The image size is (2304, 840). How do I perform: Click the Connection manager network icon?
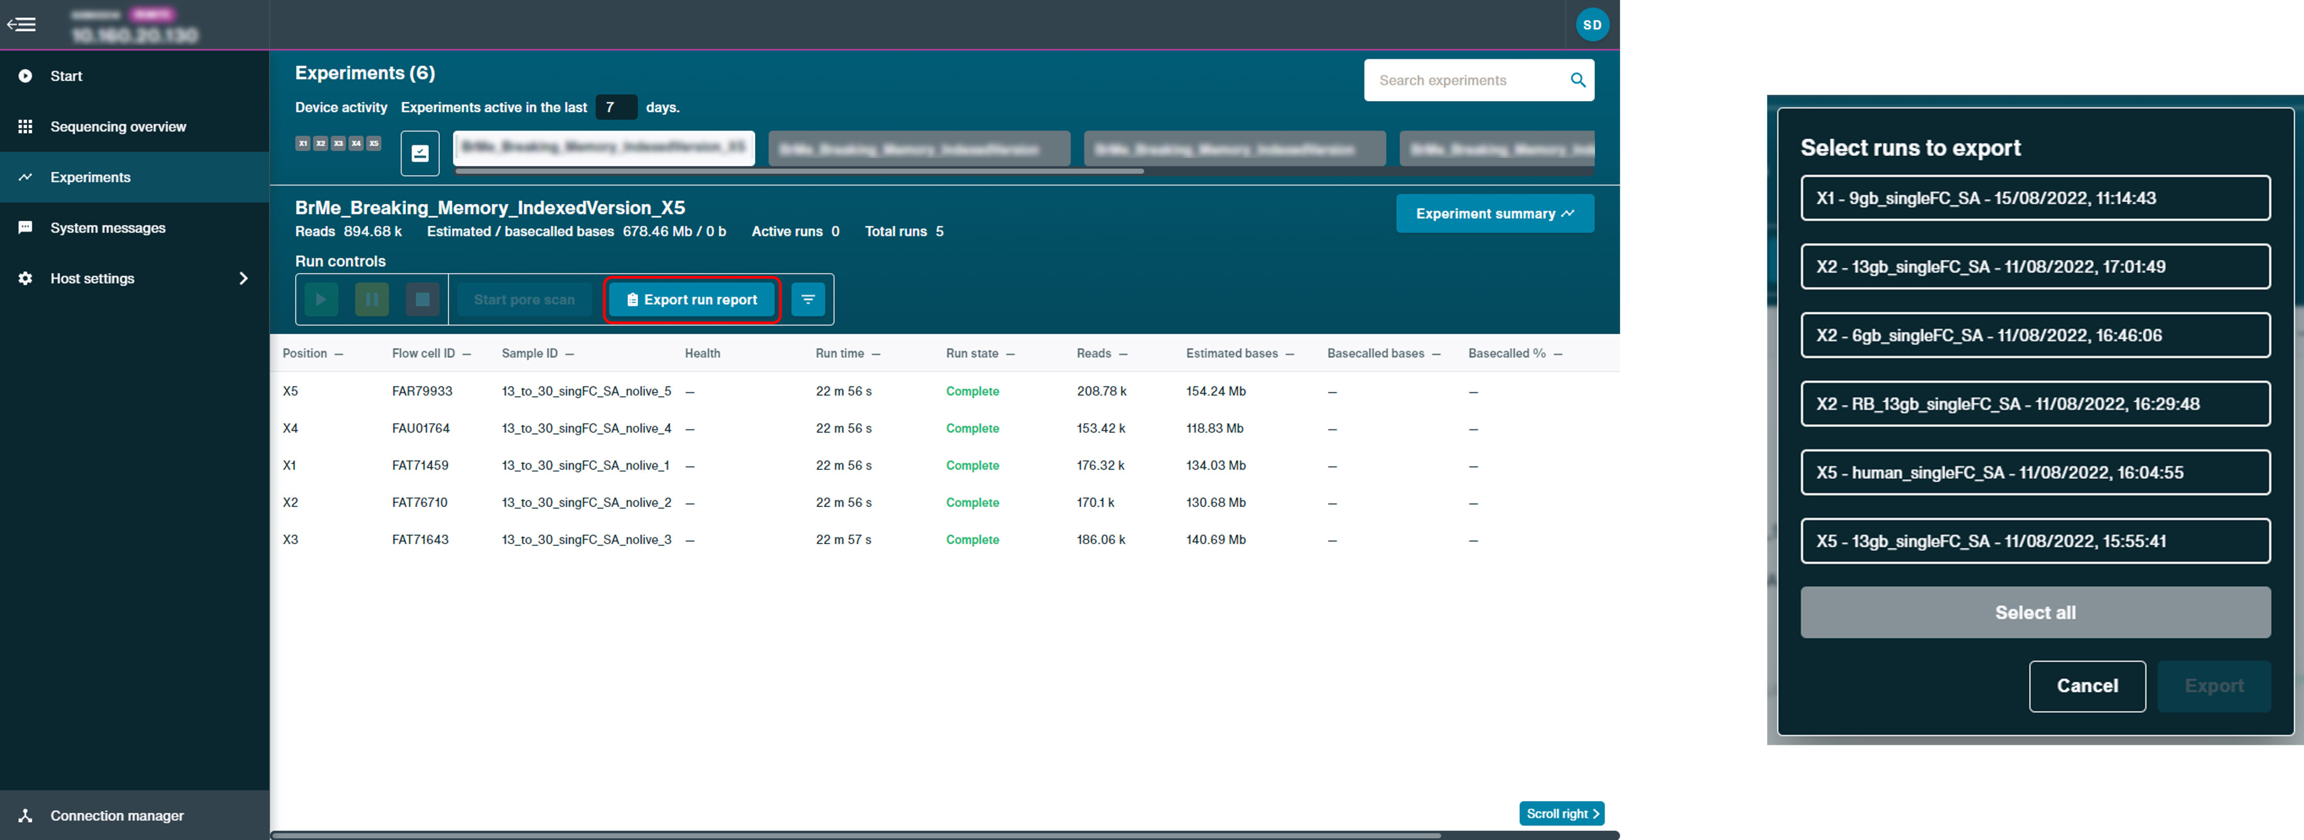[x=25, y=815]
